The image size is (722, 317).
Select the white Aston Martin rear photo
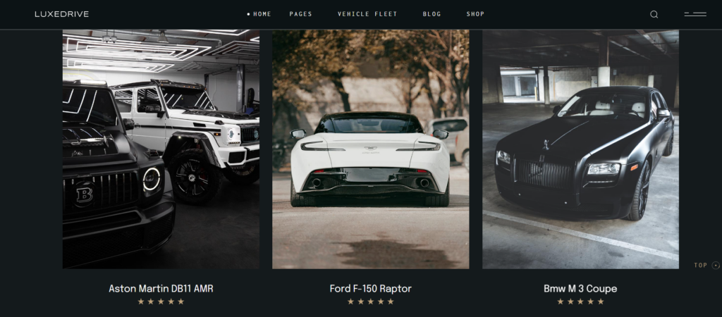pos(371,149)
